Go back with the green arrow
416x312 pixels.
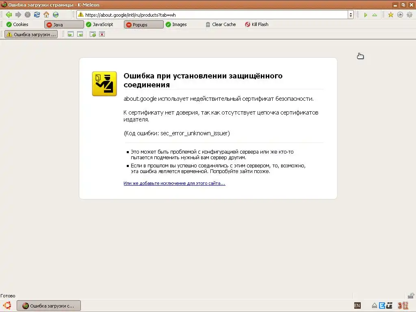pyautogui.click(x=9, y=15)
